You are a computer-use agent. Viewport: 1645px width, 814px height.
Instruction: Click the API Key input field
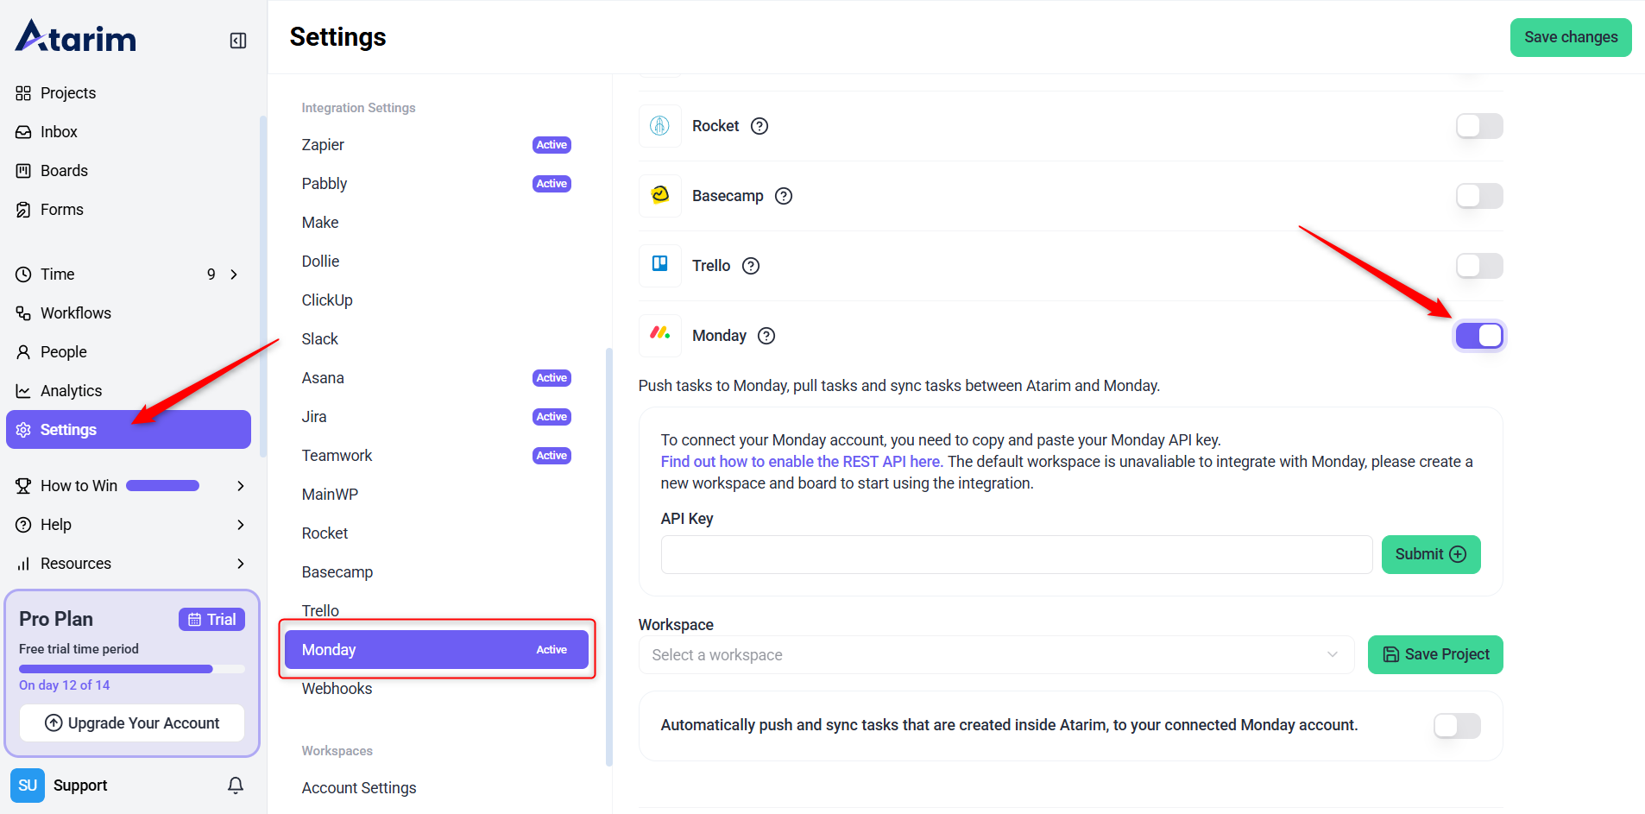(1016, 554)
